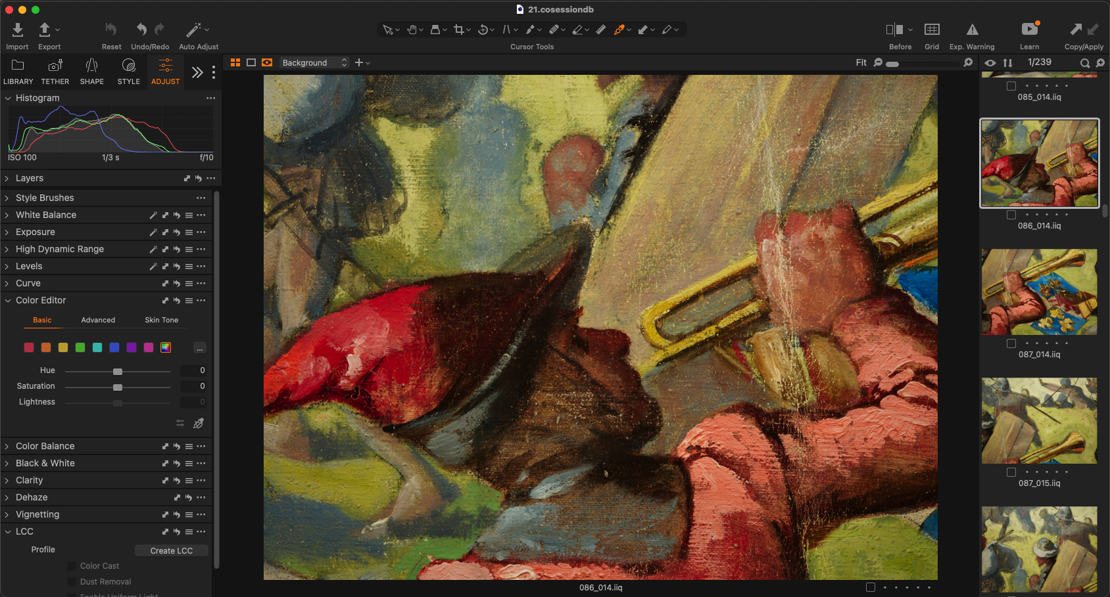The image size is (1110, 597).
Task: Select the Crop tool
Action: (459, 30)
